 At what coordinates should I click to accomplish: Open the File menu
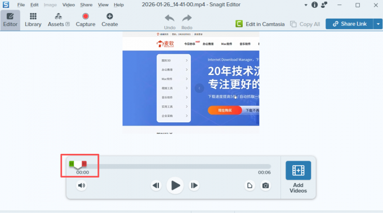21,5
